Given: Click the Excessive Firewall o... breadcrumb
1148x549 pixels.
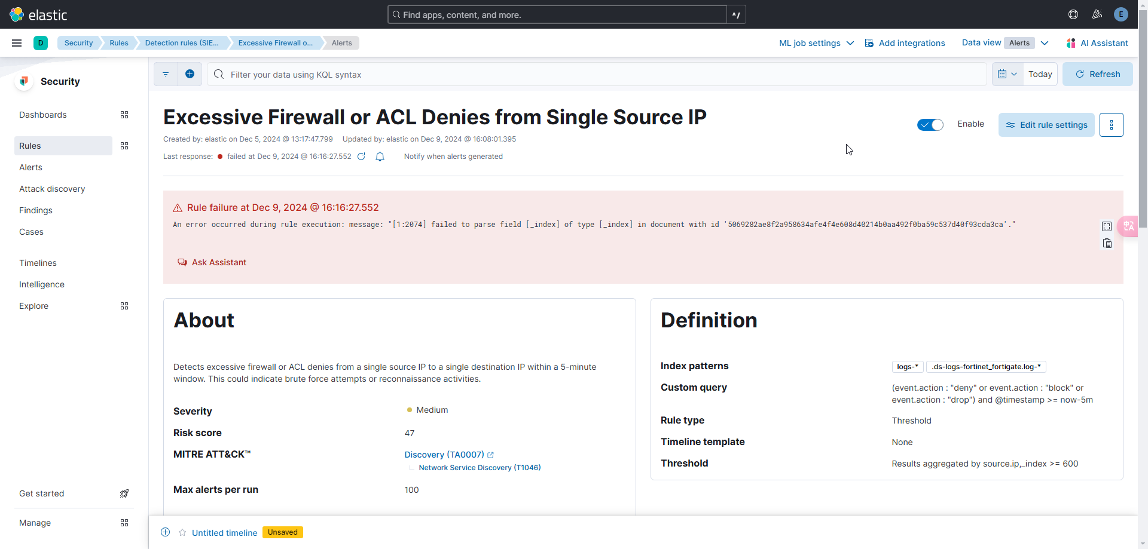Looking at the screenshot, I should point(275,43).
